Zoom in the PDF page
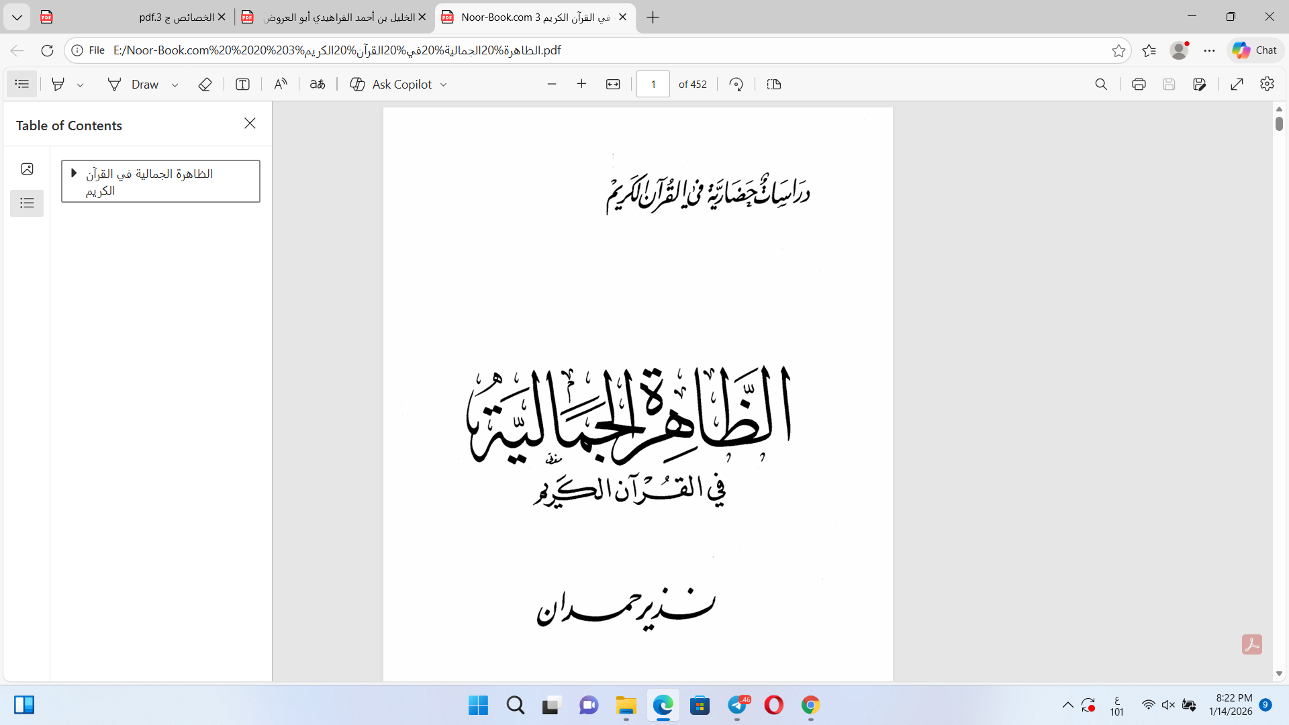1289x725 pixels. pos(582,84)
